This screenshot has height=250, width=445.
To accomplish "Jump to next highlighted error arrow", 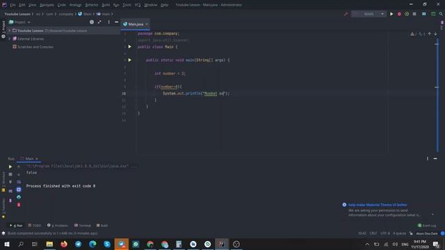I will click(436, 34).
